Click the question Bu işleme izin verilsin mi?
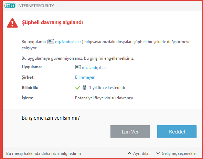The image size is (203, 159). [x=51, y=118]
